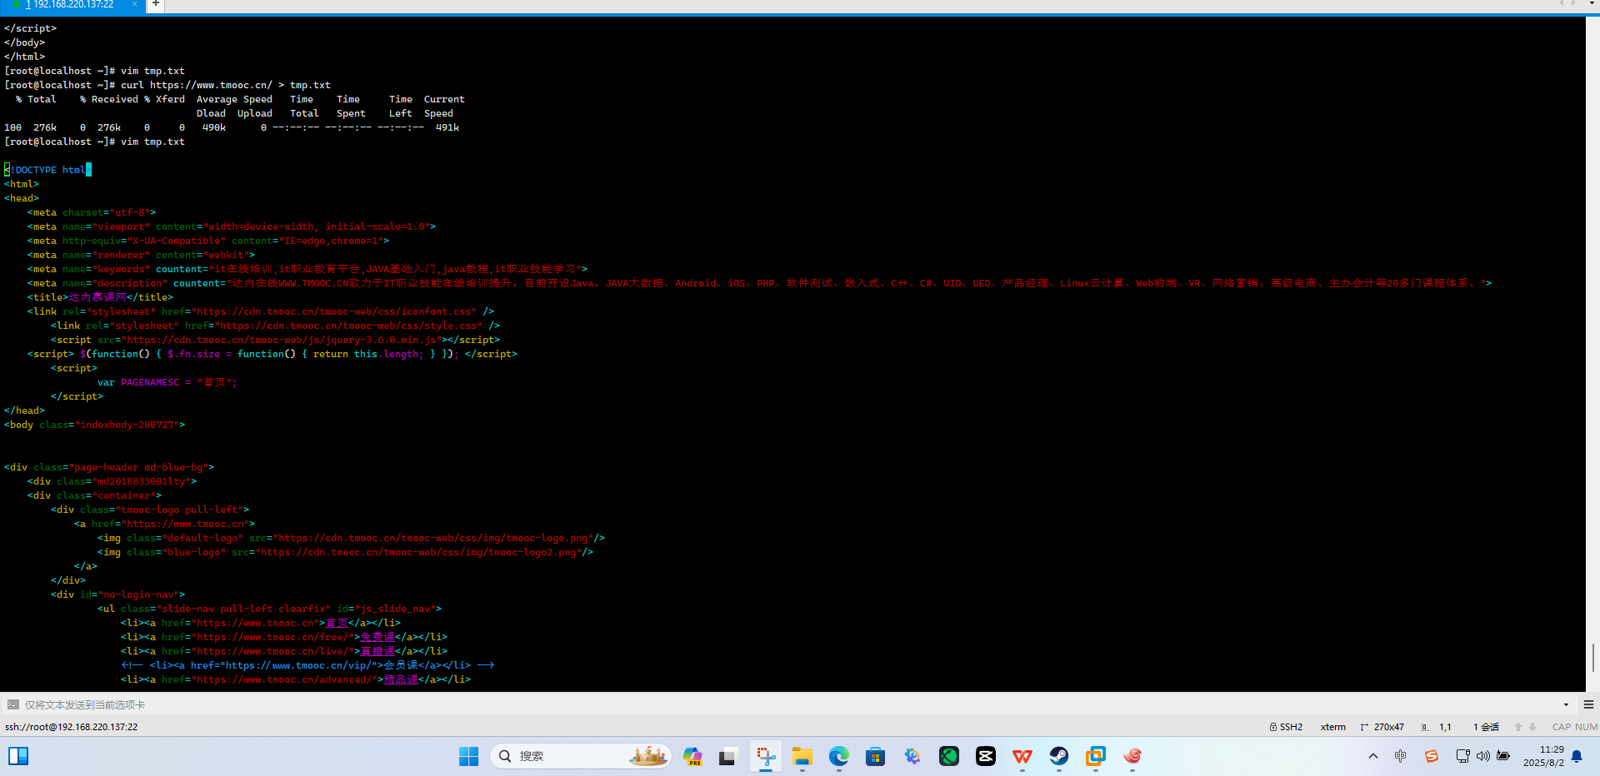Launch Microsoft Edge from the taskbar
This screenshot has height=776, width=1600.
[839, 756]
